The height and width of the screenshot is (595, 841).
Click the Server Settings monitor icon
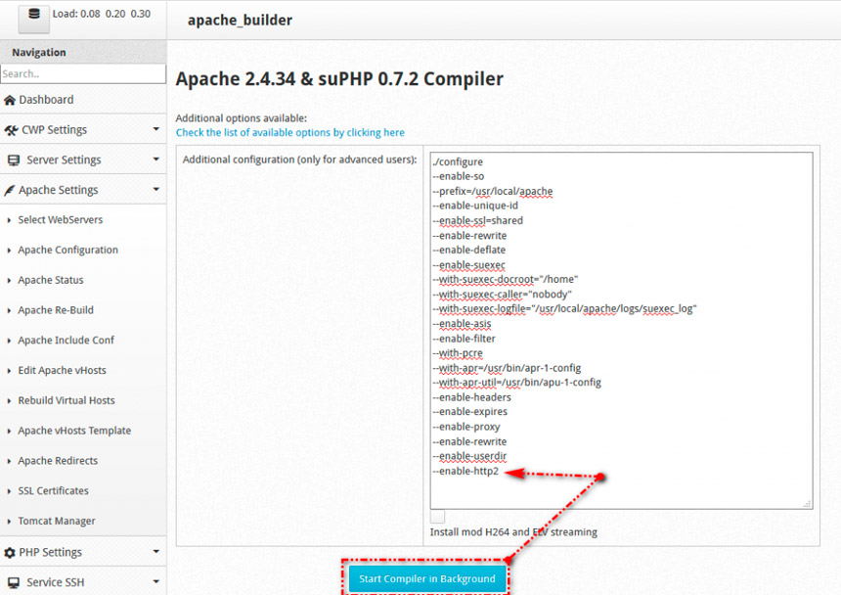pos(14,160)
